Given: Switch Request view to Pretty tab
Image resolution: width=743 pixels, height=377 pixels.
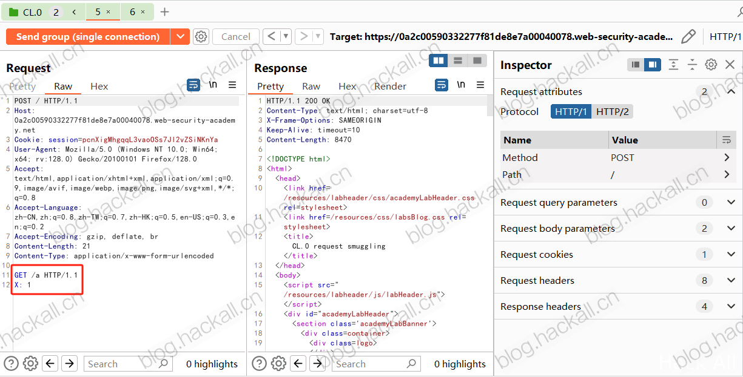Looking at the screenshot, I should coord(22,86).
